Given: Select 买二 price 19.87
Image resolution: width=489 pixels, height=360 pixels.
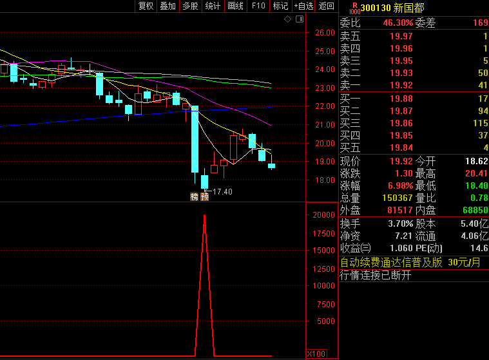Looking at the screenshot, I should [x=401, y=111].
